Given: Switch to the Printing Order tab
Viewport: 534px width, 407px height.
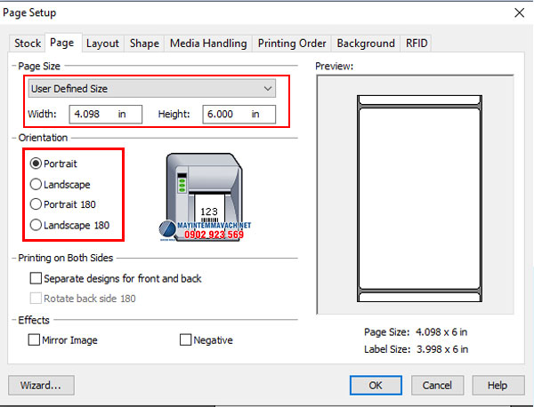Looking at the screenshot, I should point(292,43).
